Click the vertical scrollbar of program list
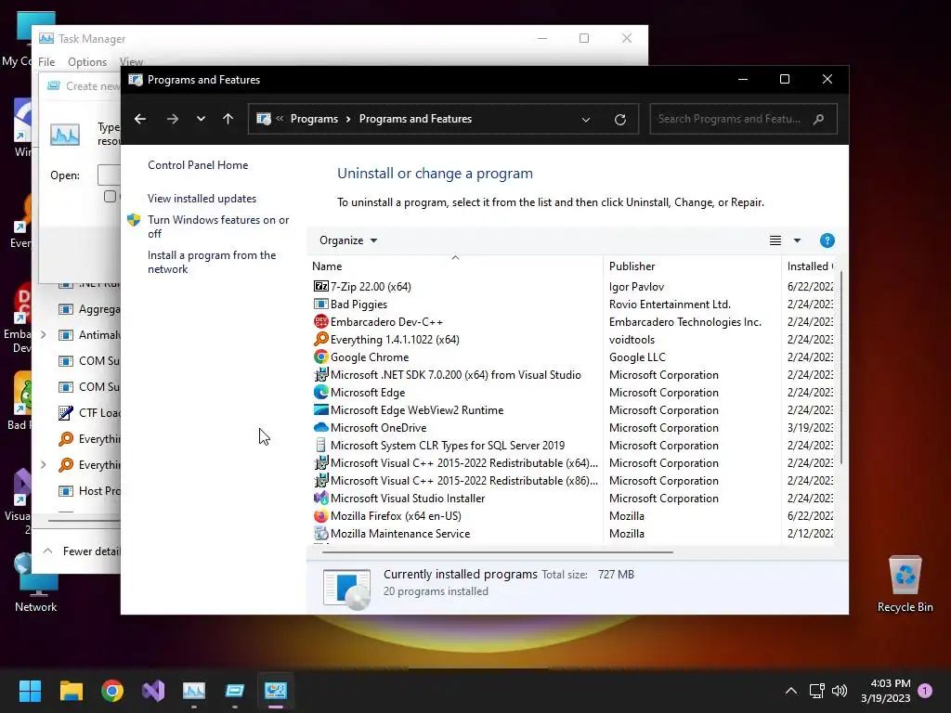Image resolution: width=951 pixels, height=713 pixels. pos(841,368)
